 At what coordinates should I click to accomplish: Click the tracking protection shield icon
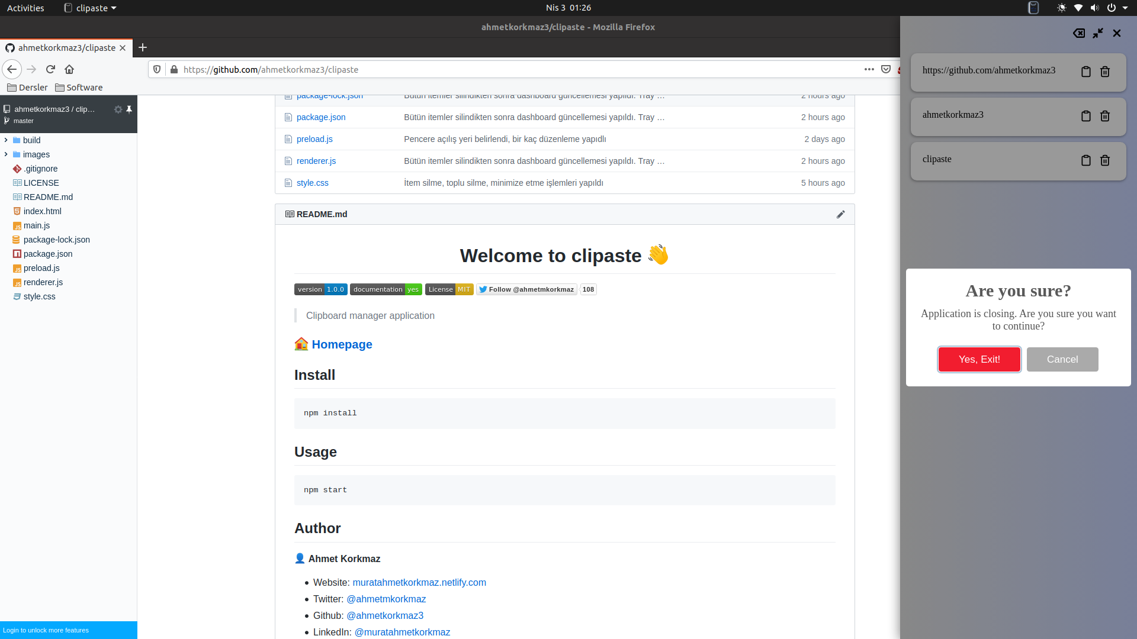(x=157, y=69)
